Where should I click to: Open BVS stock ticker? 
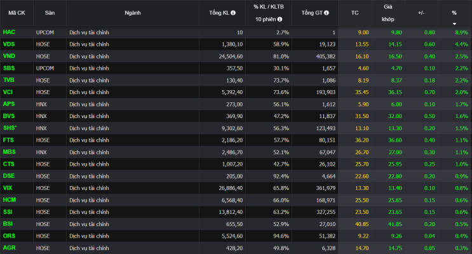[9, 116]
